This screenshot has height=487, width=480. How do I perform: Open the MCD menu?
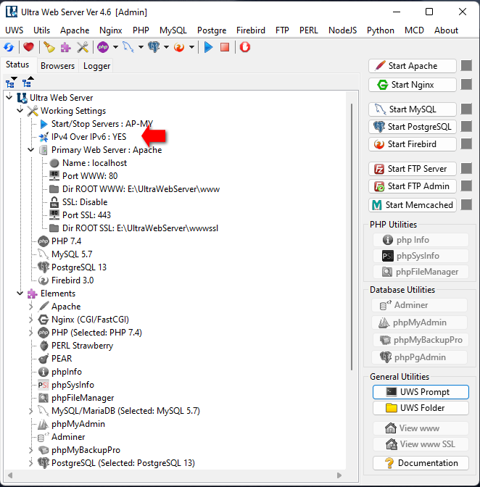coord(414,30)
